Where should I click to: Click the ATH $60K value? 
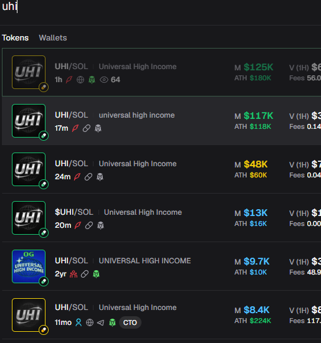pos(259,175)
